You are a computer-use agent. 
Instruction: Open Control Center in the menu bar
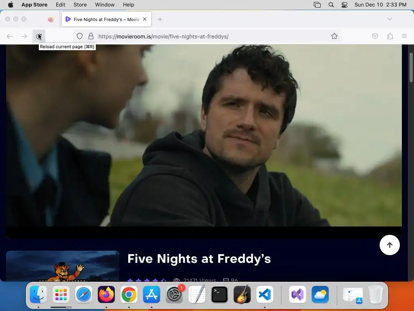344,5
